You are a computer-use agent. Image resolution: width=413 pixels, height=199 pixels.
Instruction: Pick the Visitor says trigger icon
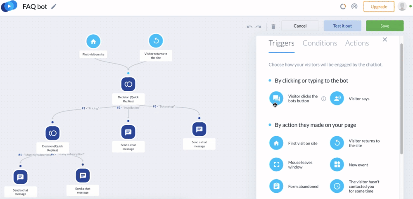pyautogui.click(x=337, y=98)
